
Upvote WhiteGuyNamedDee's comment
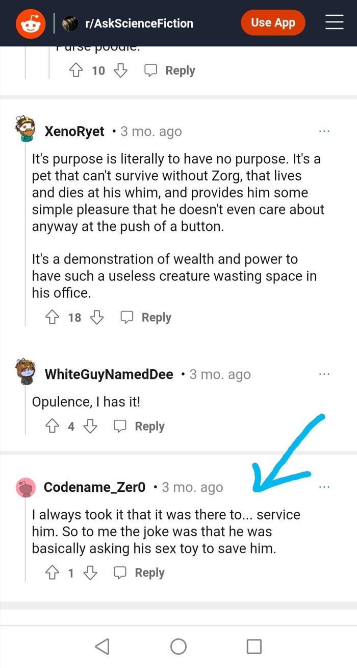click(53, 426)
